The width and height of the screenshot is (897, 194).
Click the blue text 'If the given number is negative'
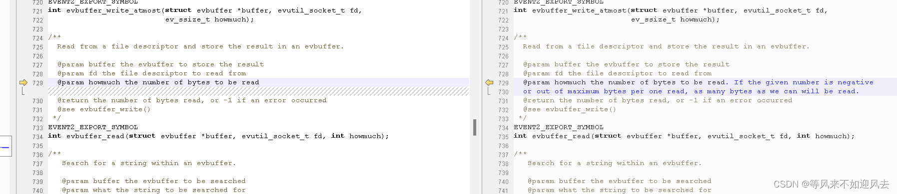tap(804, 82)
